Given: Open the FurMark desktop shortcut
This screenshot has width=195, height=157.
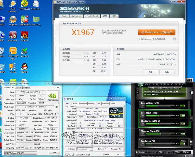Looking at the screenshot, I should point(25,35).
